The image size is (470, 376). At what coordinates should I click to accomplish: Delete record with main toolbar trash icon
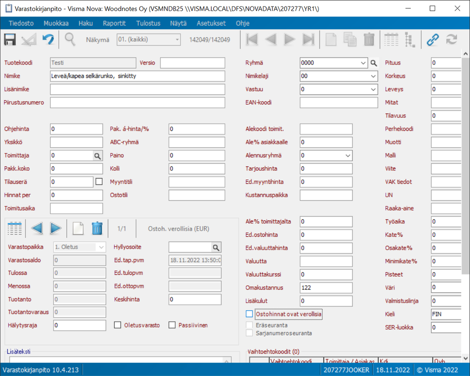pyautogui.click(x=369, y=40)
